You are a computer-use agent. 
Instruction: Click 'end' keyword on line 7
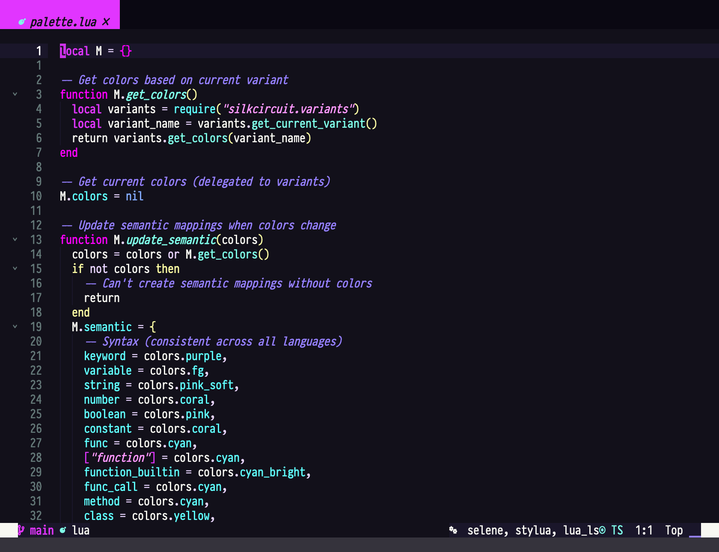pyautogui.click(x=69, y=153)
